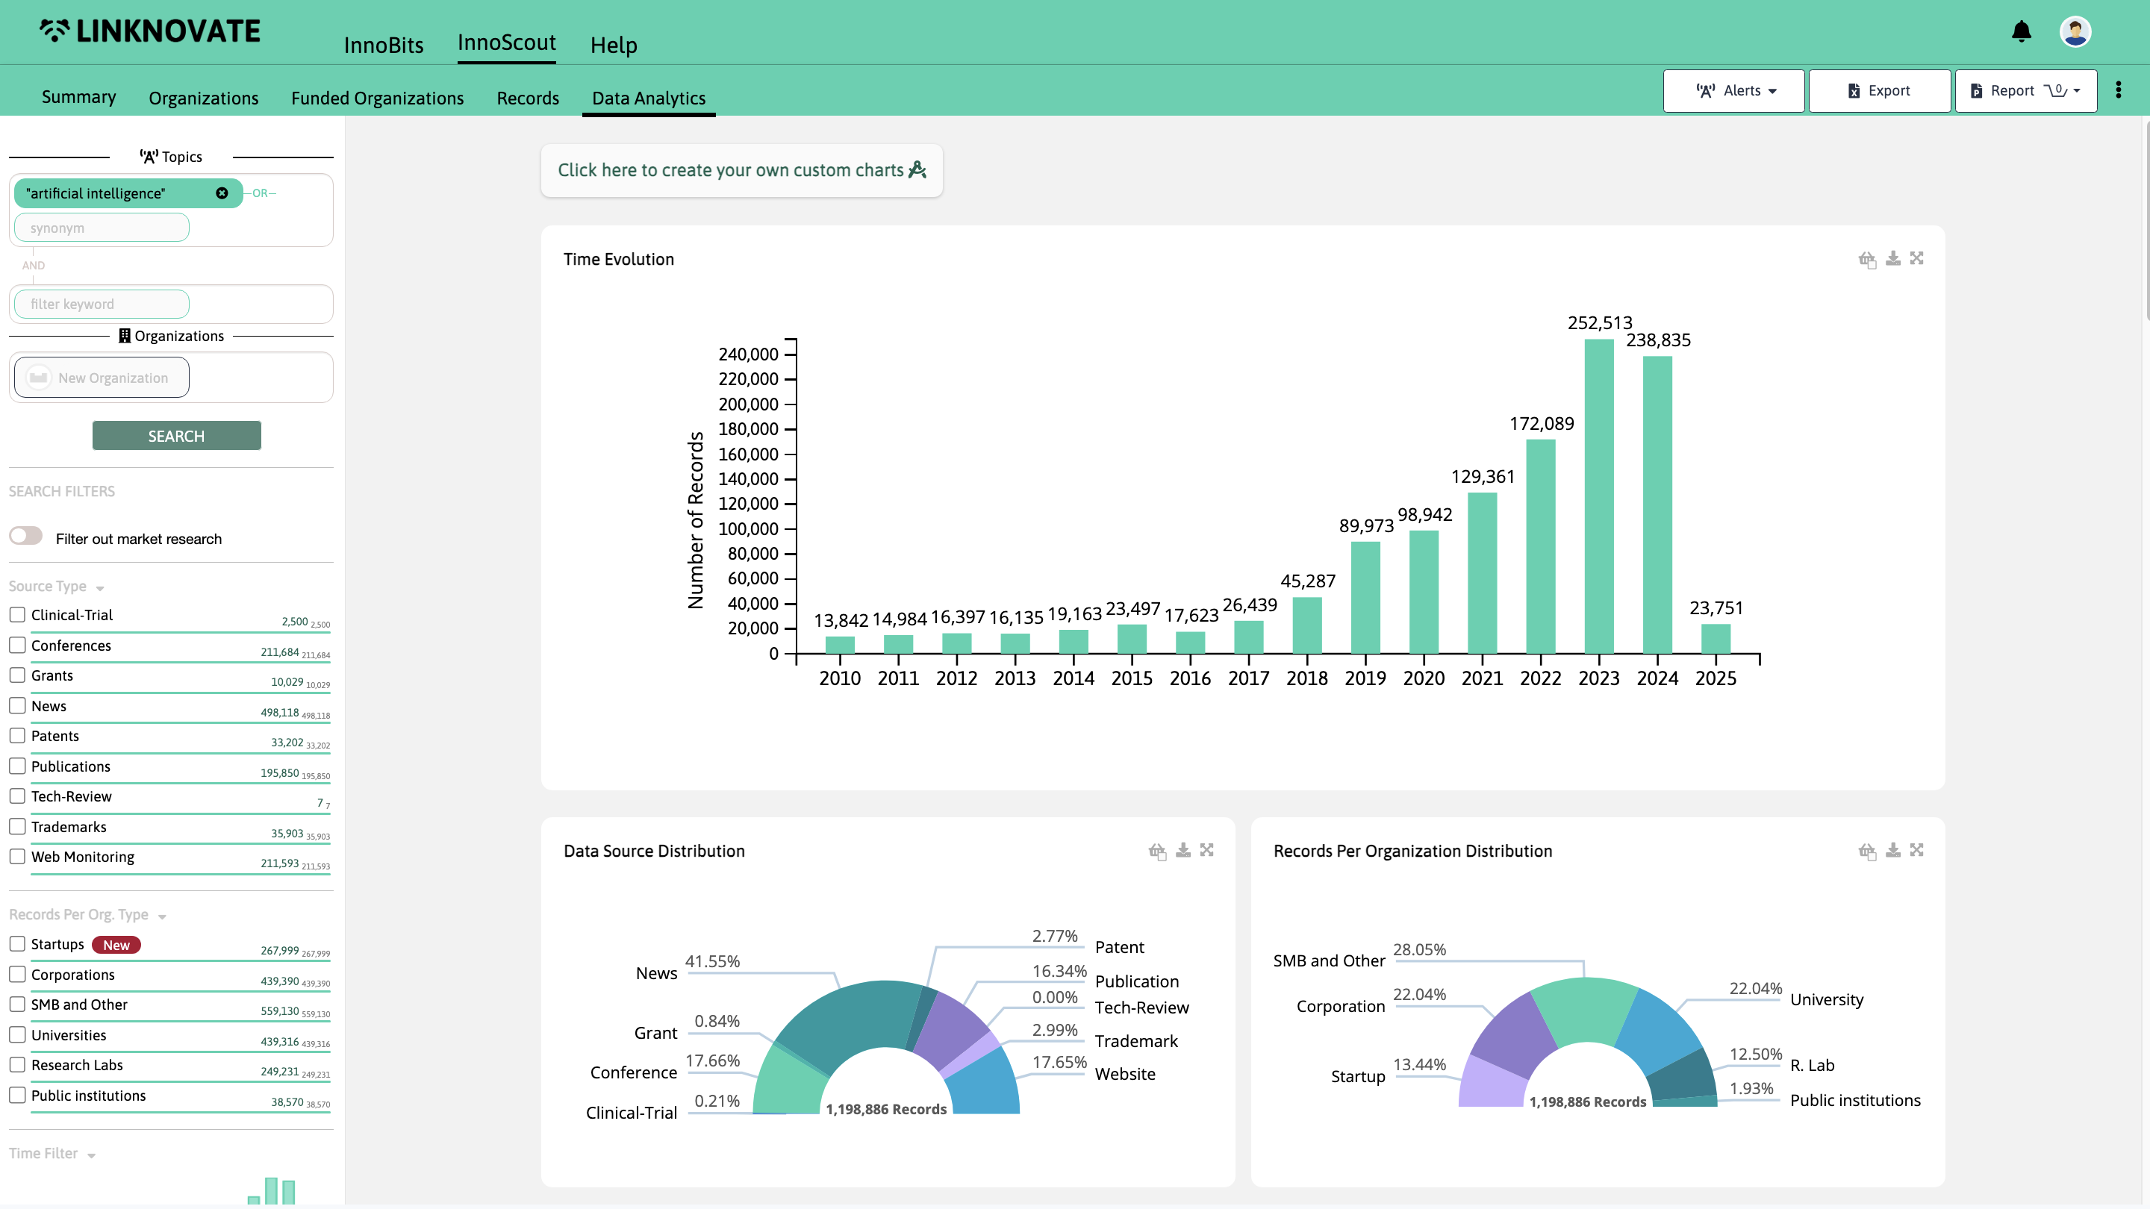Viewport: 2150px width, 1209px height.
Task: Add Time Evolution chart to report basket
Action: (1867, 260)
